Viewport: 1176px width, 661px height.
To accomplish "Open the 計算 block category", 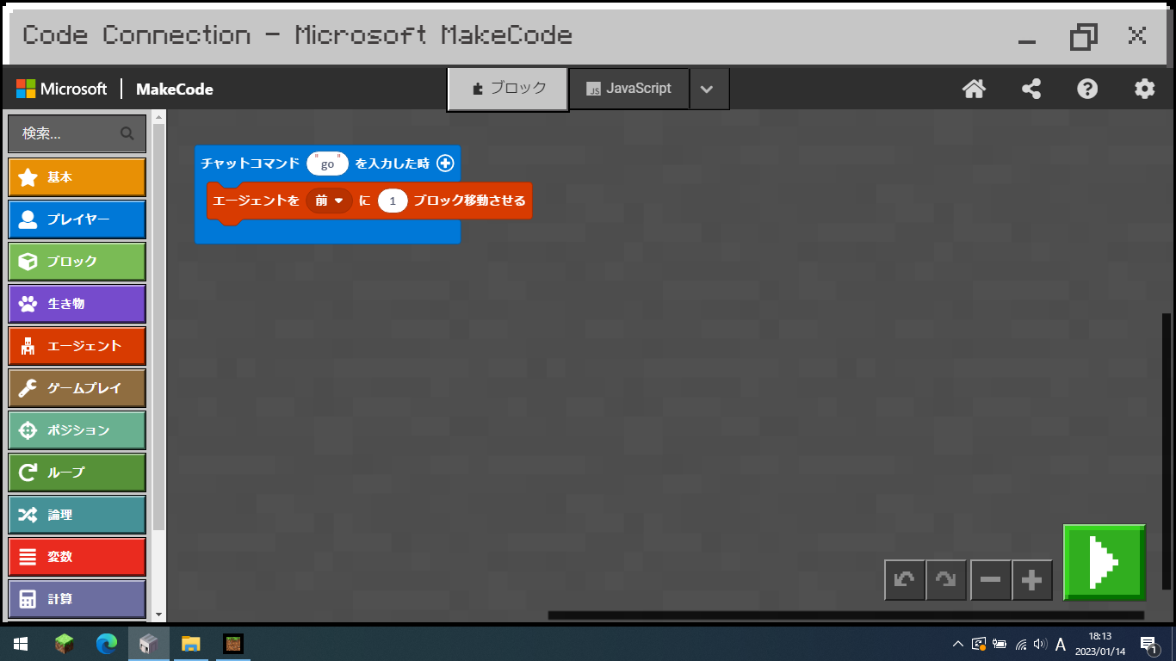I will point(77,599).
